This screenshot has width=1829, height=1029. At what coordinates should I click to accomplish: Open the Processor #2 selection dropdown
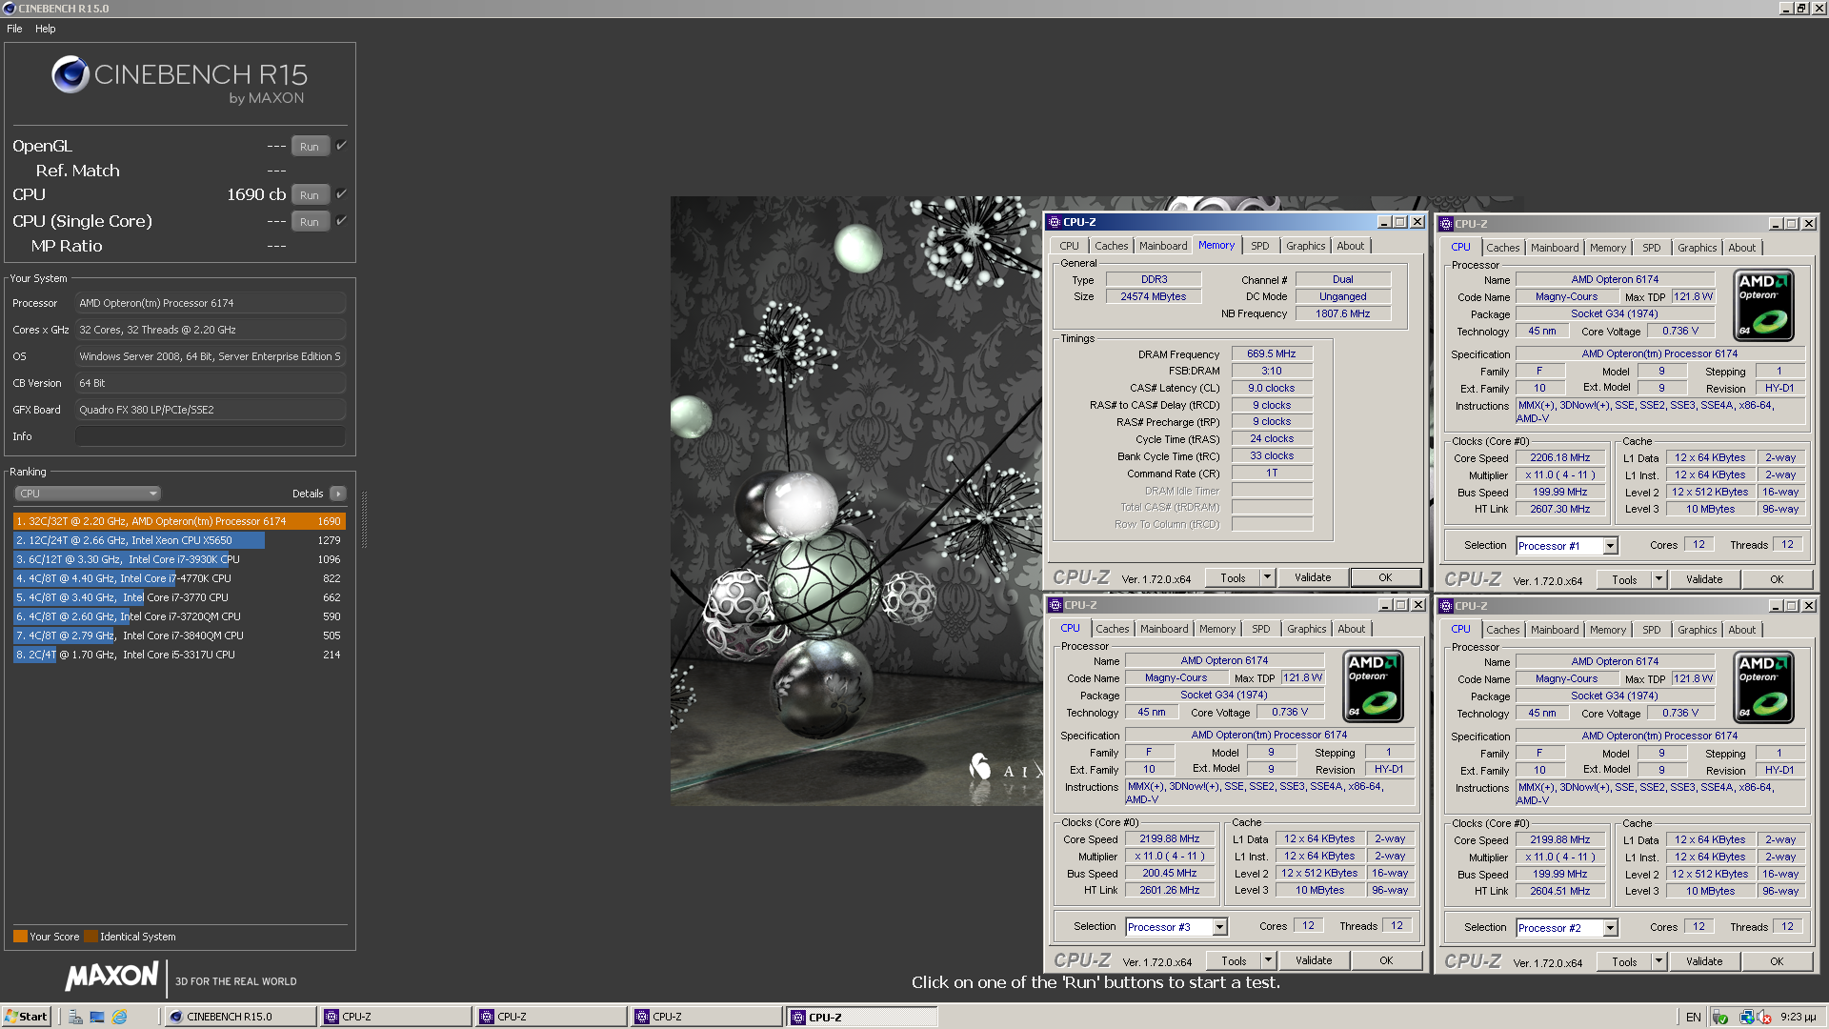pos(1610,928)
